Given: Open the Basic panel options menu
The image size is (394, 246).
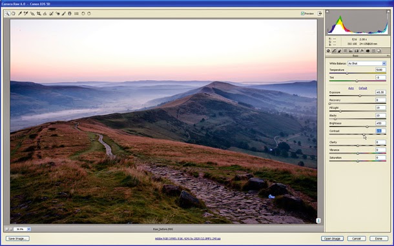Looking at the screenshot, I should 388,56.
